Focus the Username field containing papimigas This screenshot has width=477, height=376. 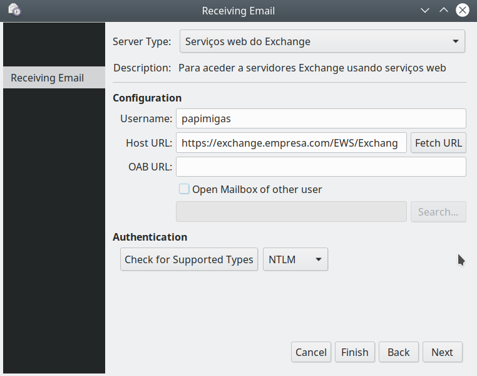[321, 118]
